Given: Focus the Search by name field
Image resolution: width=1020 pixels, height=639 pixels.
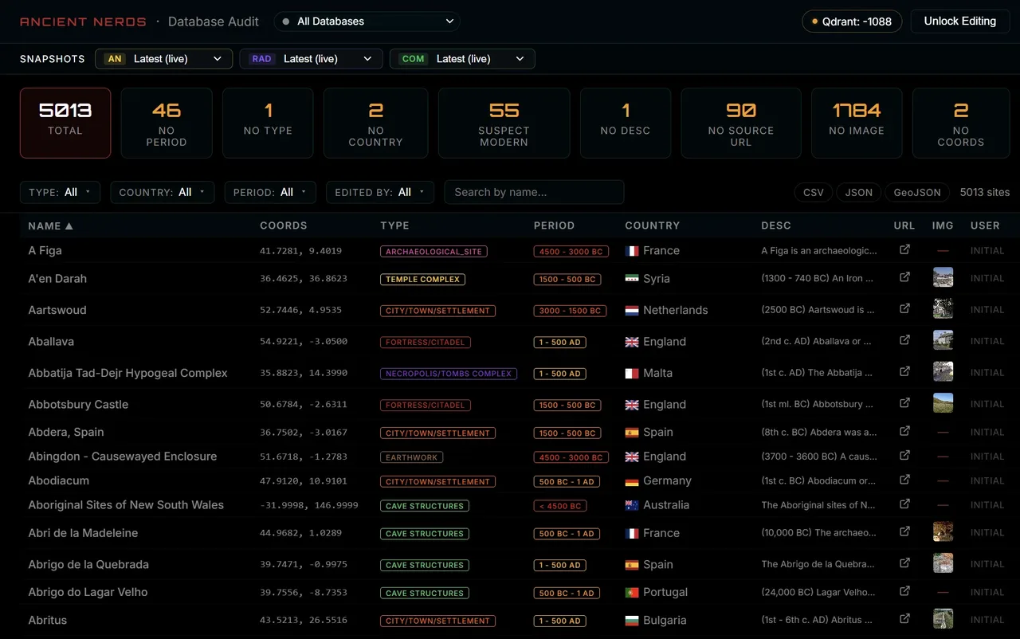Looking at the screenshot, I should point(534,192).
